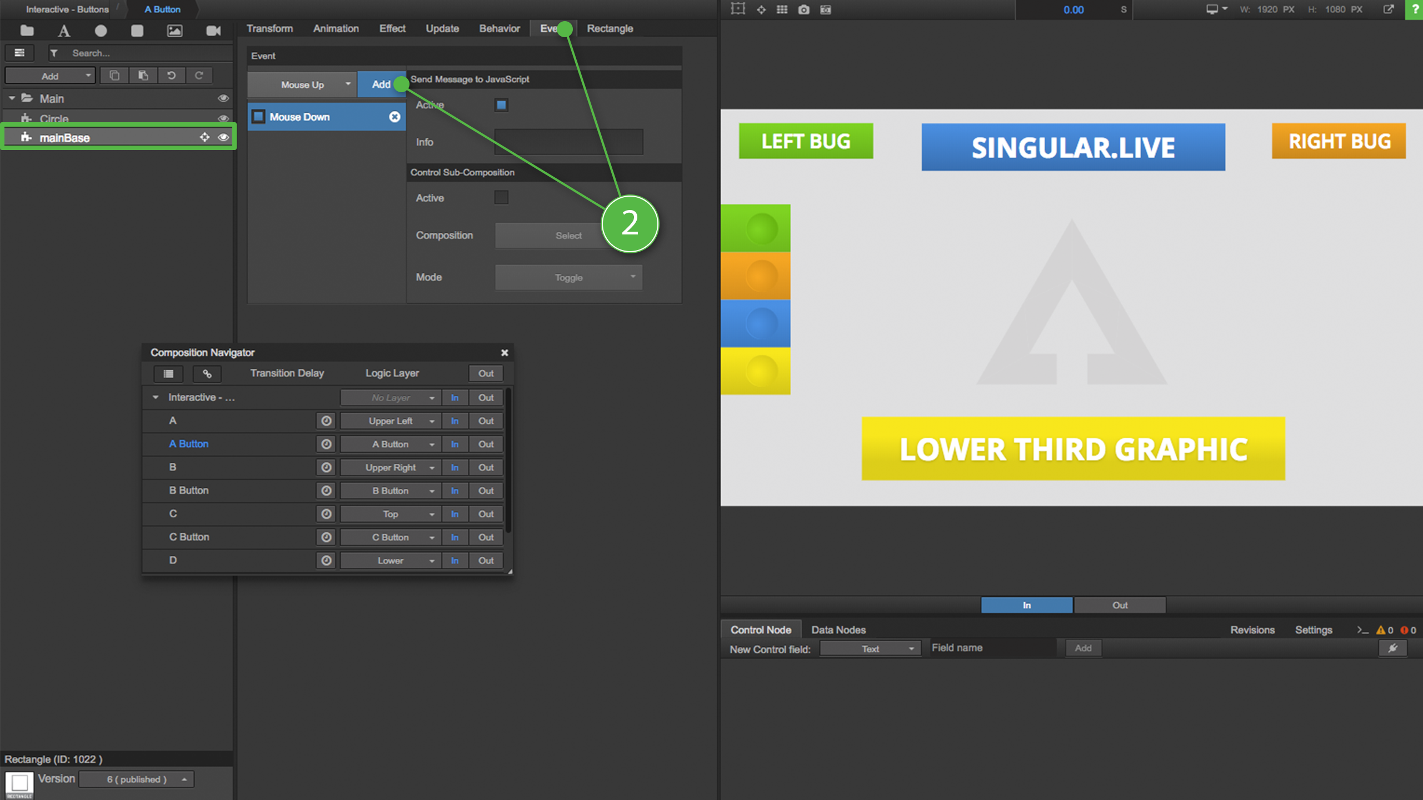Viewport: 1423px width, 800px height.
Task: Switch to the Animation tab
Action: click(336, 28)
